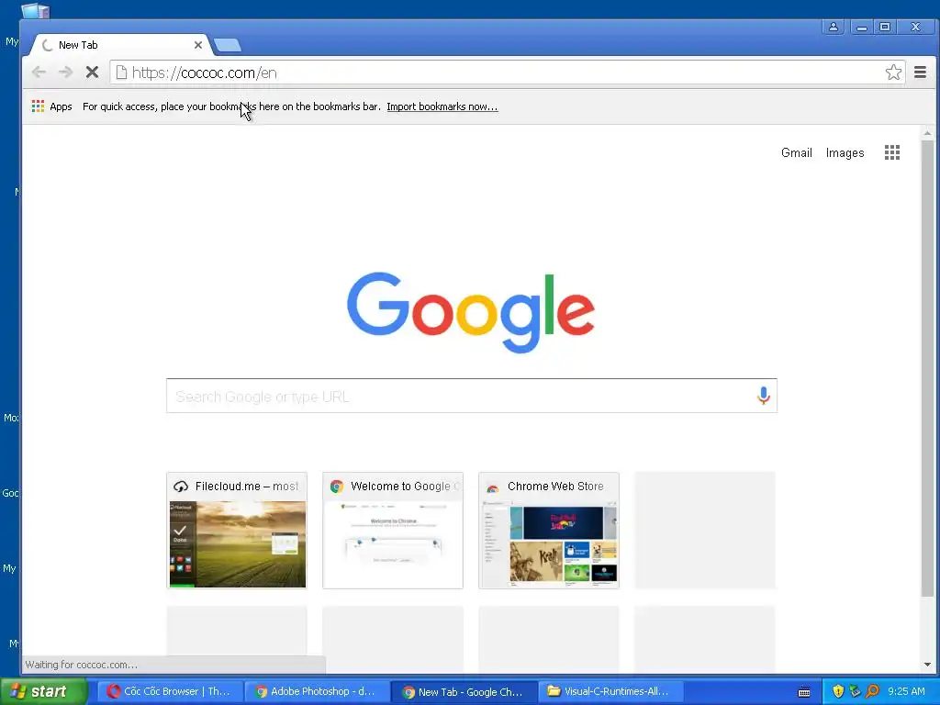Screen dimensions: 940x705
Task: Open the Apps shortcut on the bookmarks bar
Action: click(x=51, y=106)
